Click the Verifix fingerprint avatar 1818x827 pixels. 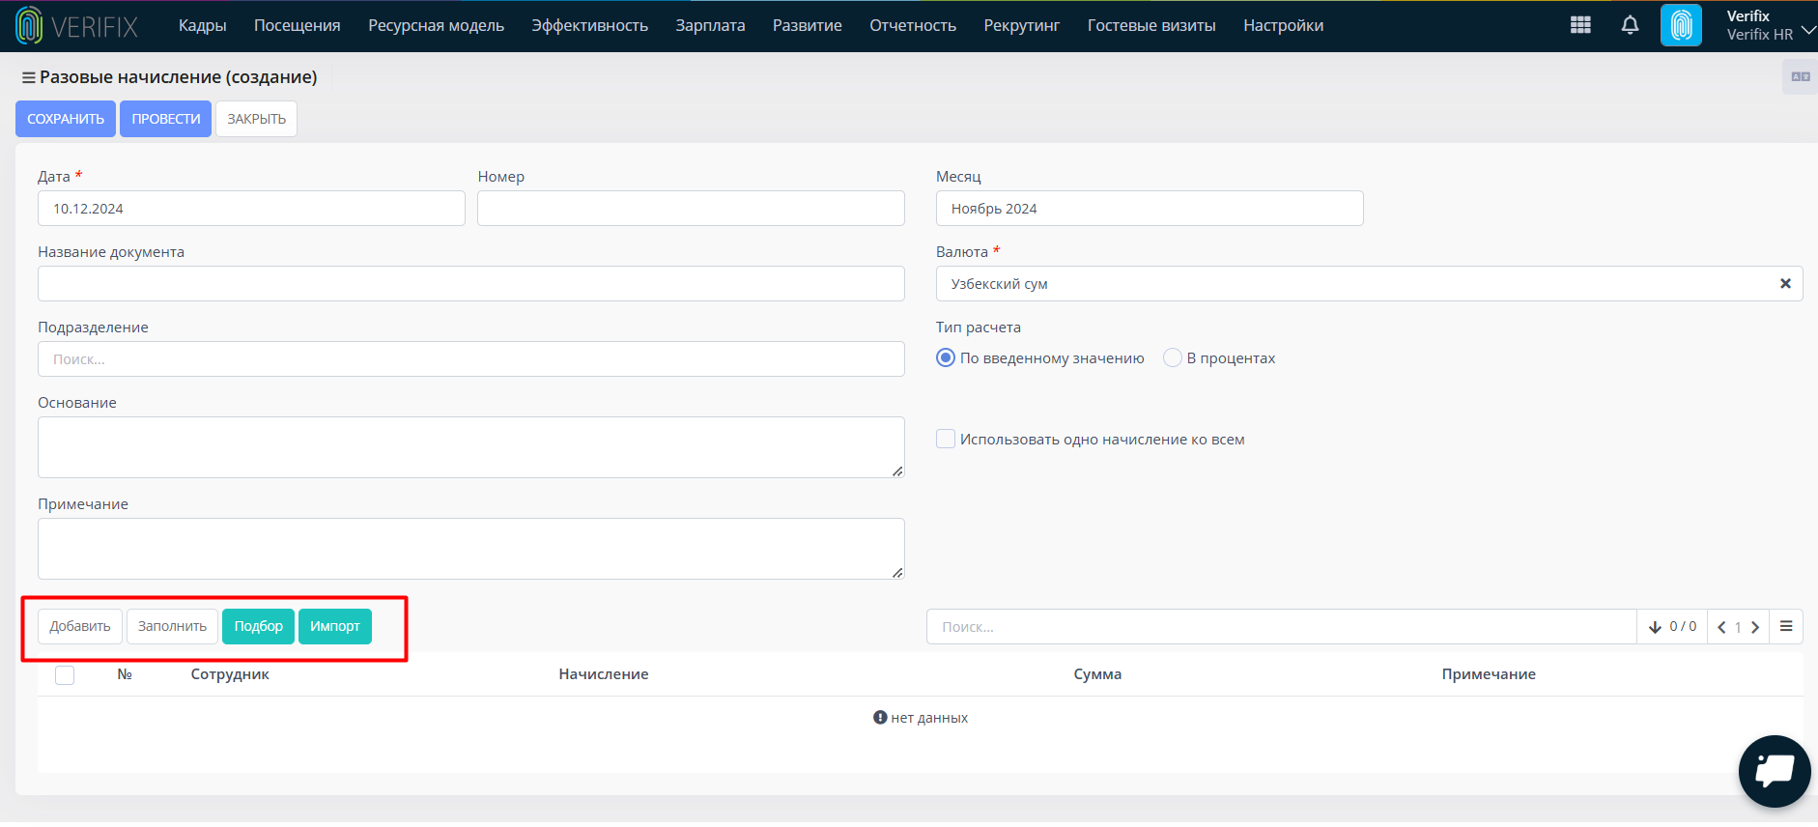tap(1681, 25)
